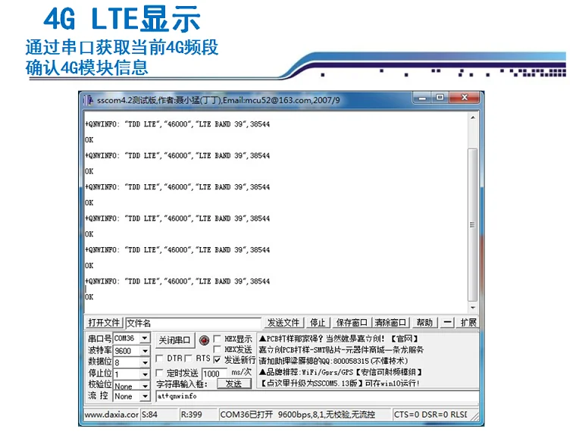Open the 停止位 1 dropdown

[x=145, y=374]
